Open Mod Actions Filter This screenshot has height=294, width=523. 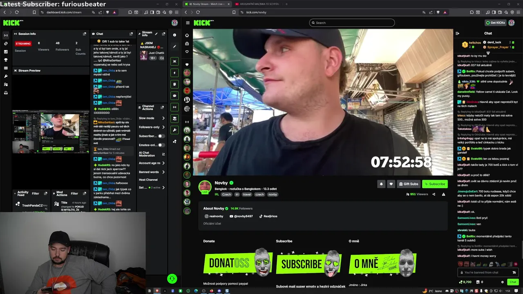(74, 194)
